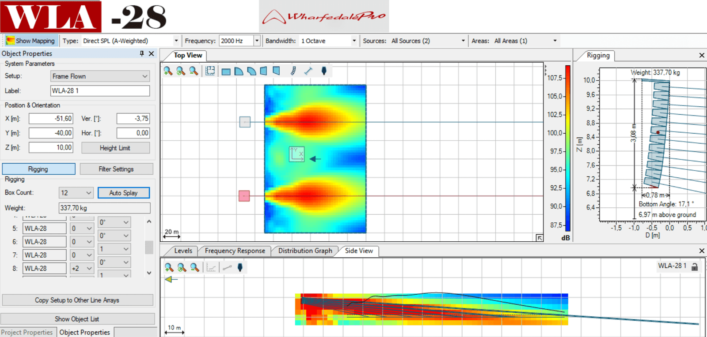Switch to the Side View tab
The image size is (707, 337).
(x=359, y=251)
